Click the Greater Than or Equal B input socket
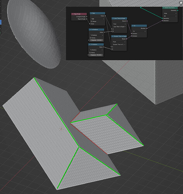The width and height of the screenshot is (183, 194). [111, 49]
